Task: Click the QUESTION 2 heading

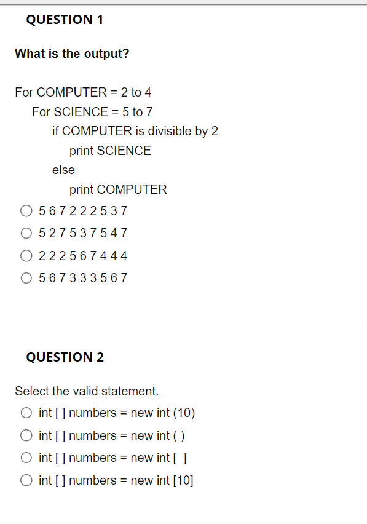Action: coord(65,357)
